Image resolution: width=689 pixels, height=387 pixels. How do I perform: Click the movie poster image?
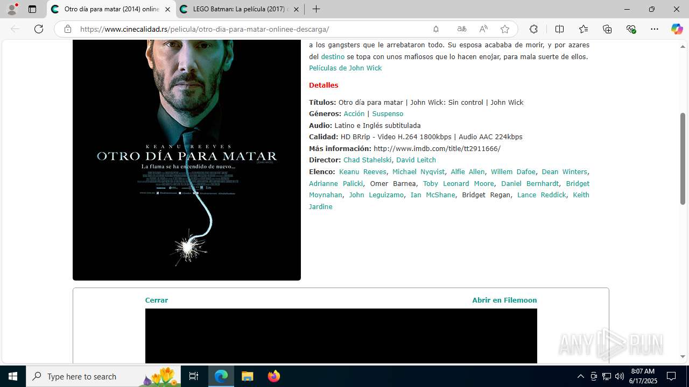coord(187,160)
